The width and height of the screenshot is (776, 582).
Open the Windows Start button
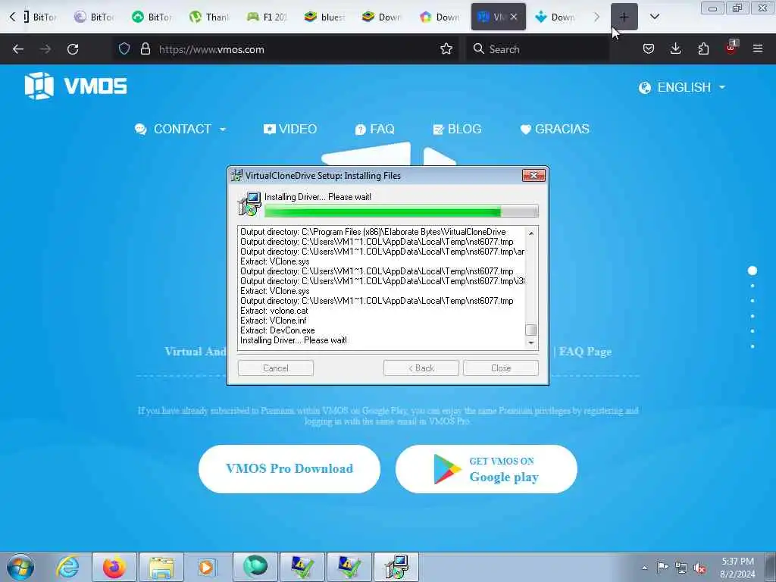click(x=20, y=568)
